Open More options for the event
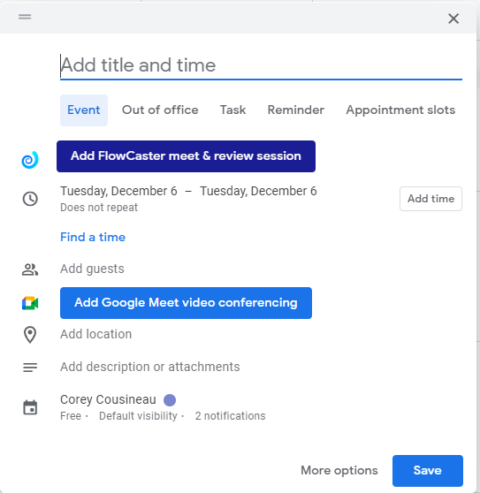Screen dimensions: 480x493 pyautogui.click(x=339, y=471)
